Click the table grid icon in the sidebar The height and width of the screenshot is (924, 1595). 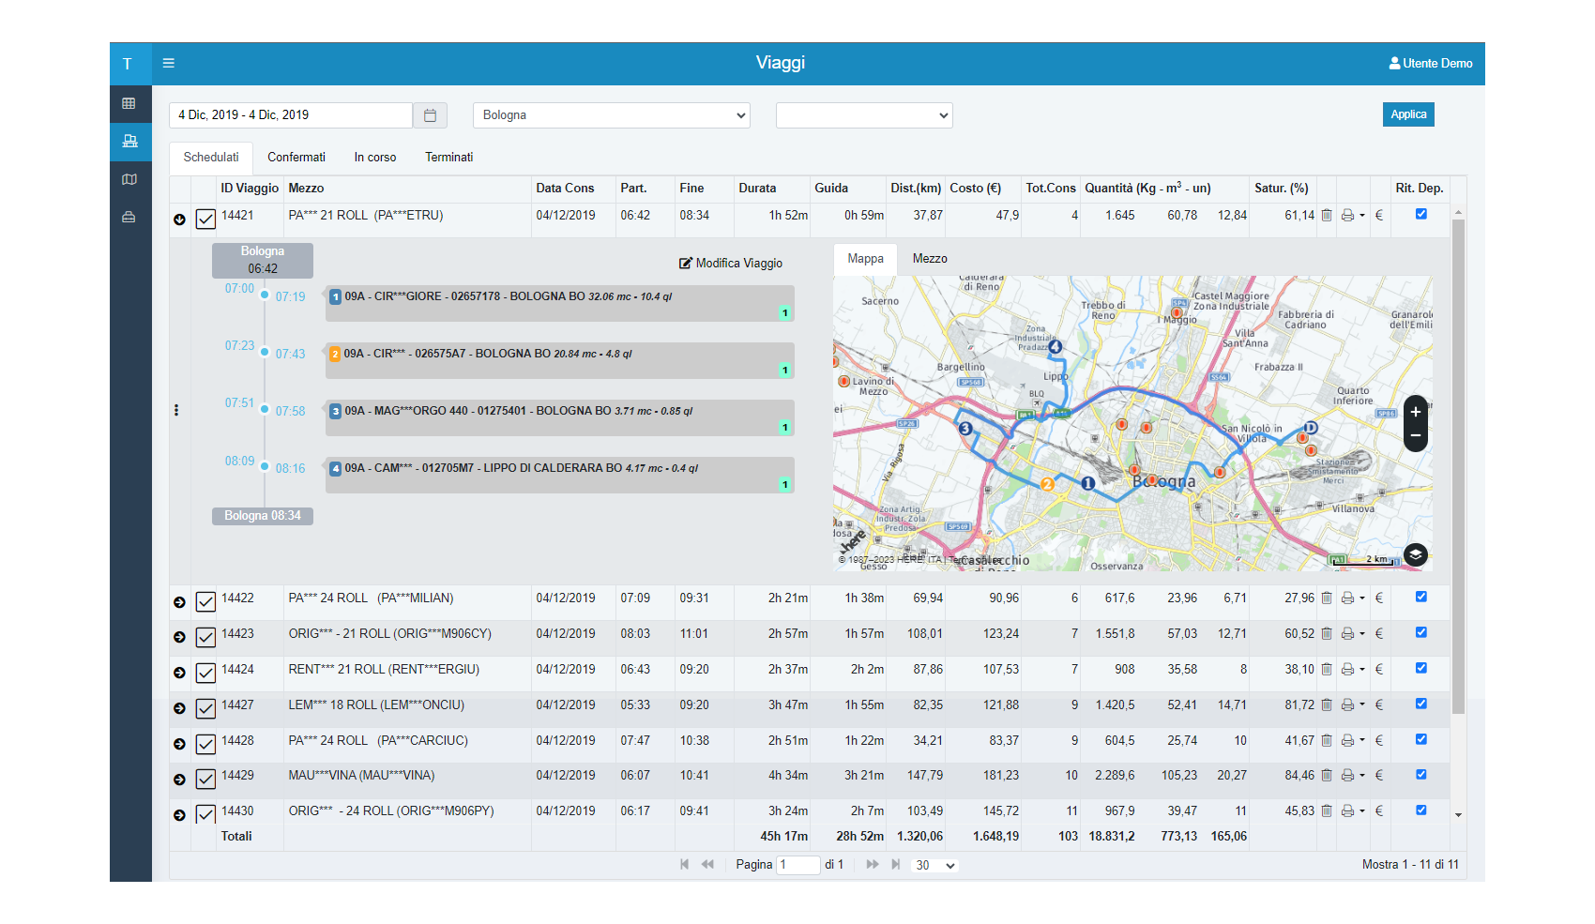click(129, 103)
